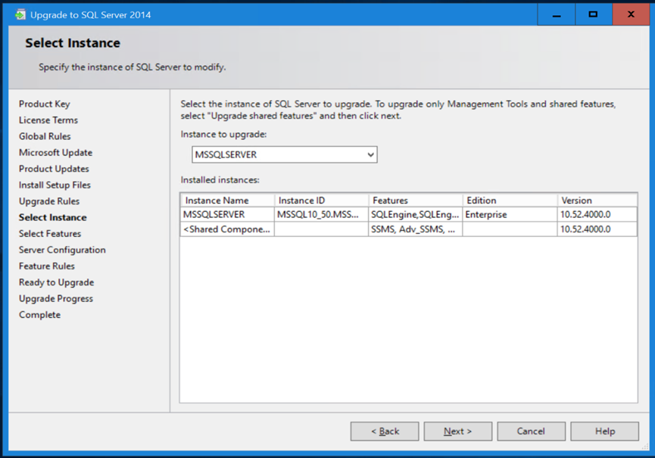The height and width of the screenshot is (458, 655).
Task: Select the Server Configuration step
Action: (x=62, y=250)
